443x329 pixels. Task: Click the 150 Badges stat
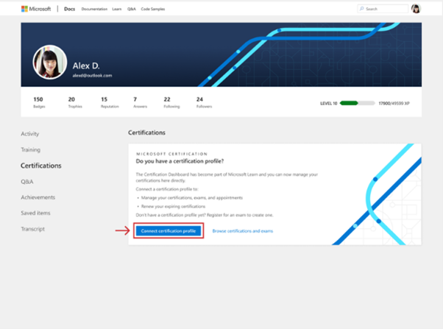click(x=39, y=102)
